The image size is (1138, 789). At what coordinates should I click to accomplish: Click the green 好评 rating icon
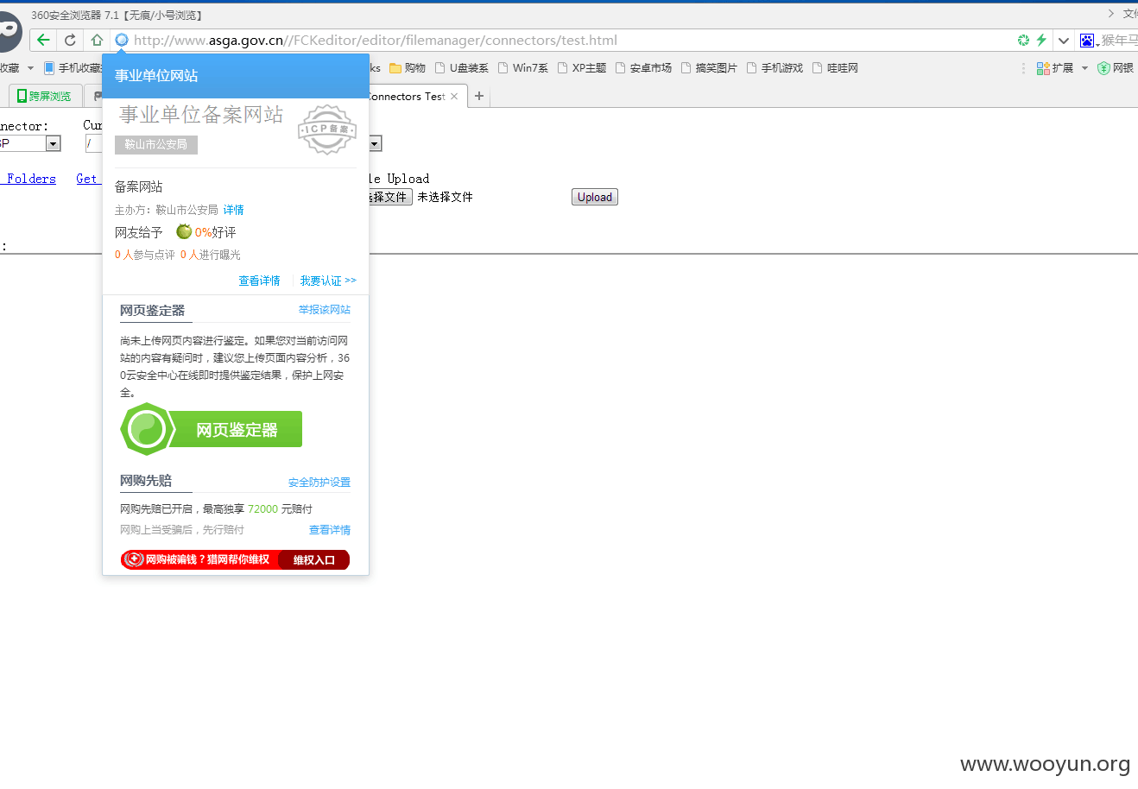184,231
